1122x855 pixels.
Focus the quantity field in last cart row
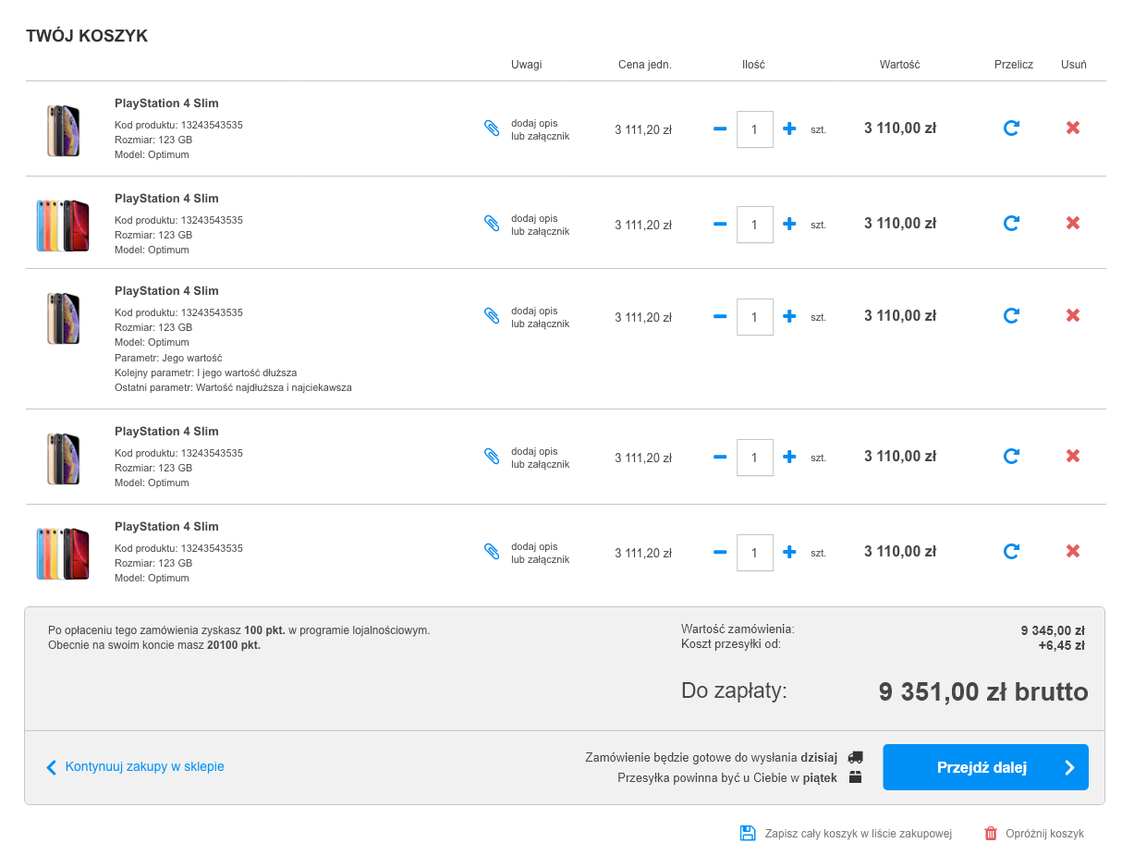click(x=755, y=552)
